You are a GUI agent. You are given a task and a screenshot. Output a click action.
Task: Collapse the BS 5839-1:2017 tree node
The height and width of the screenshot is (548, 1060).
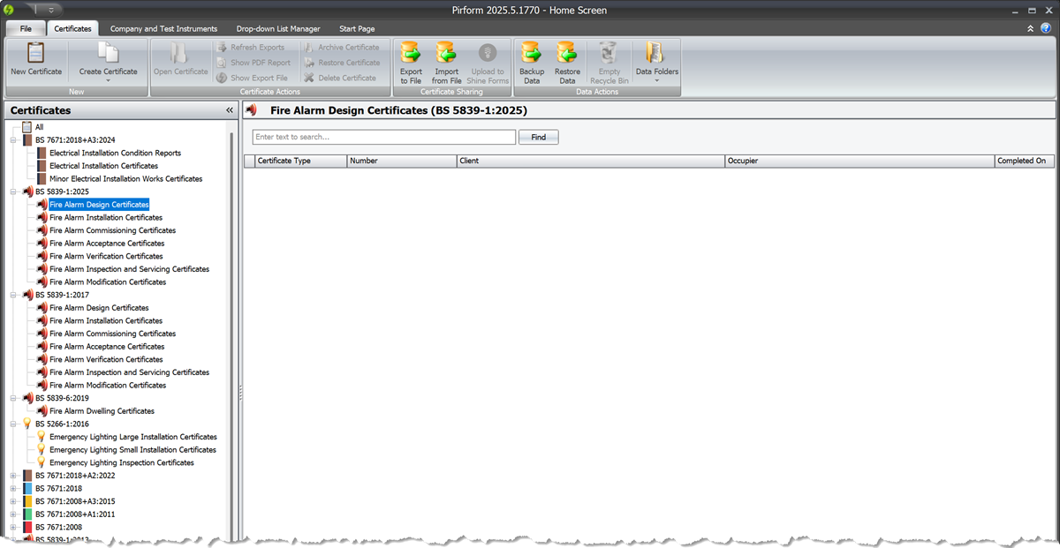(14, 294)
